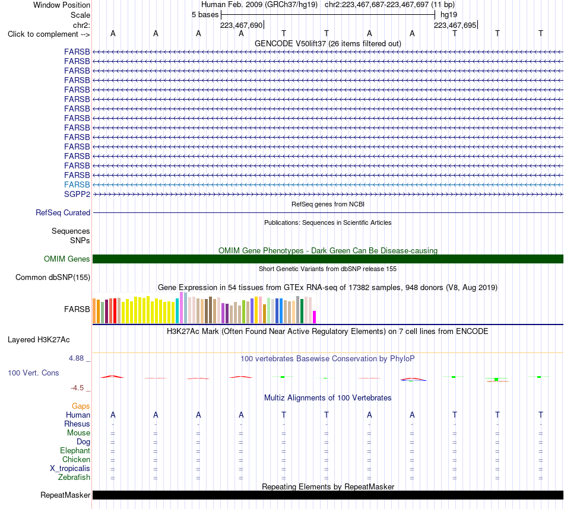The image size is (564, 509).
Task: Select the Dog alignment row label
Action: [x=83, y=442]
